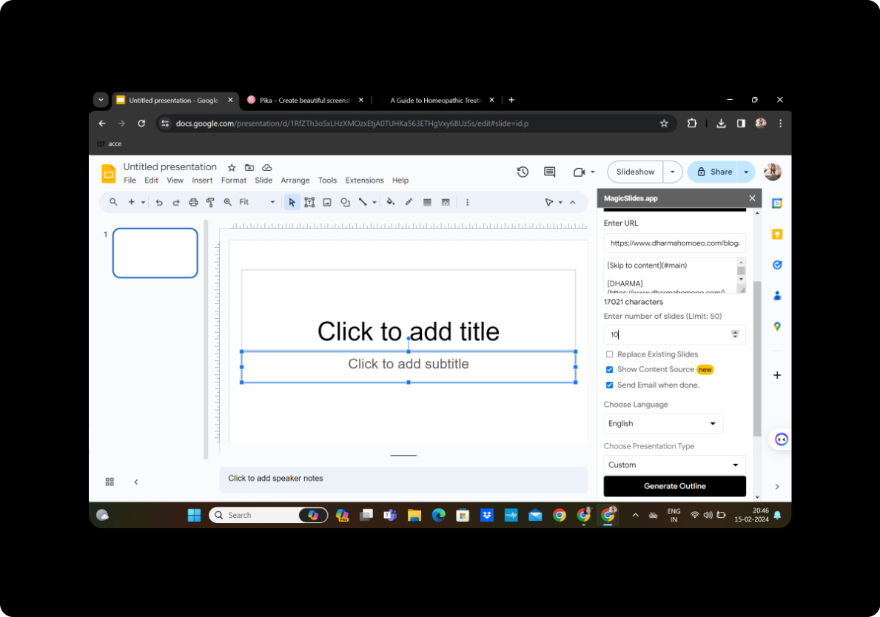This screenshot has height=617, width=880.
Task: Click the pointer mode icon near toolbar end
Action: click(549, 203)
